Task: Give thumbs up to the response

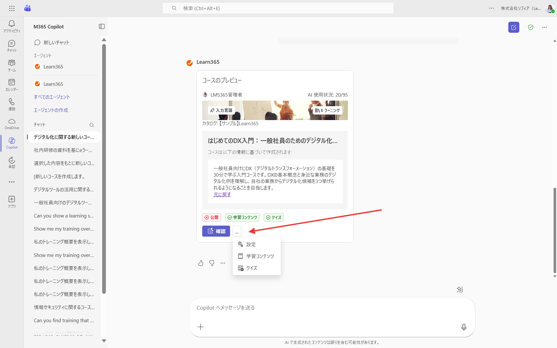Action: point(201,263)
